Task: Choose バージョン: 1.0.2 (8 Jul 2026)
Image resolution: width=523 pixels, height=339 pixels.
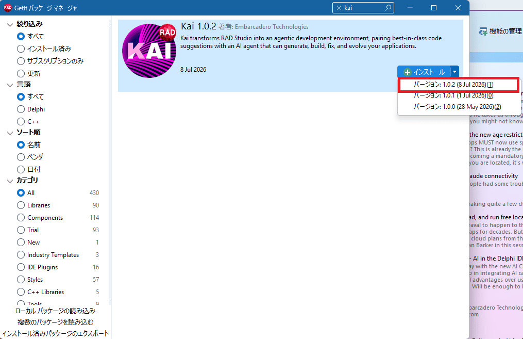Action: 459,85
